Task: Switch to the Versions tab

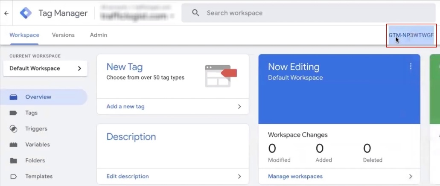Action: pos(63,35)
